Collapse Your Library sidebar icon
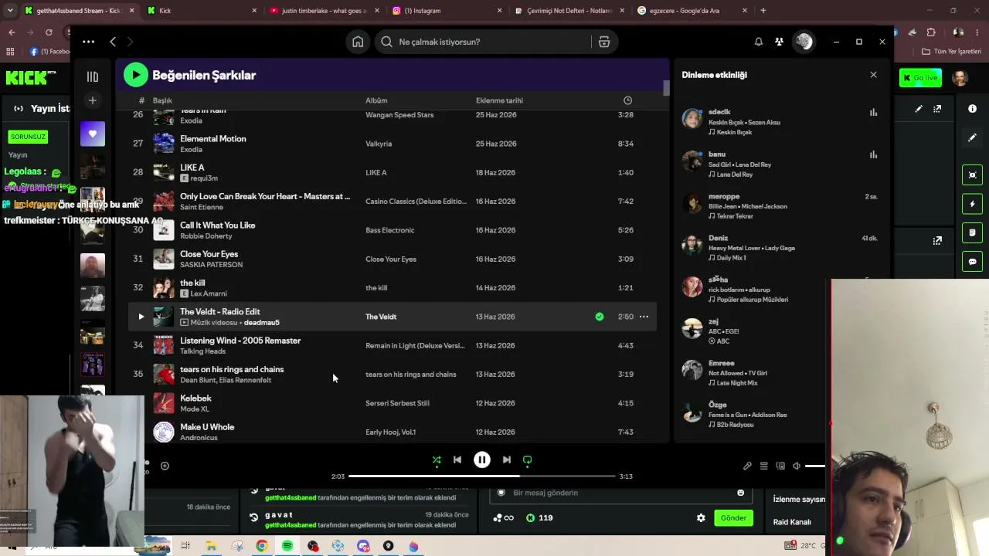This screenshot has width=989, height=556. click(x=93, y=76)
